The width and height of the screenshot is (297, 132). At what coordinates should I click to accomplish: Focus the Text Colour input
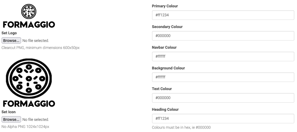click(223, 98)
